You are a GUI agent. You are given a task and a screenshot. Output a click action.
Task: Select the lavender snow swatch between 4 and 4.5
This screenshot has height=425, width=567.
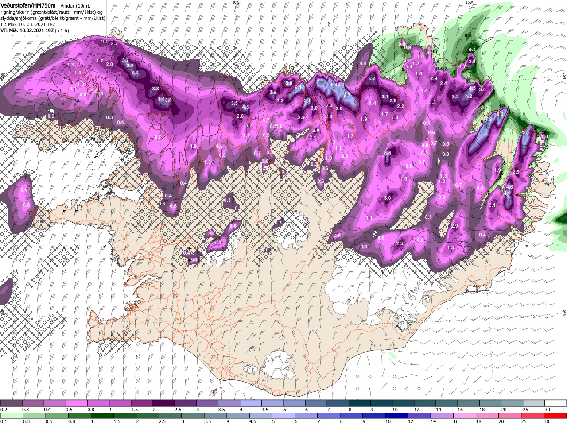[x=251, y=403]
